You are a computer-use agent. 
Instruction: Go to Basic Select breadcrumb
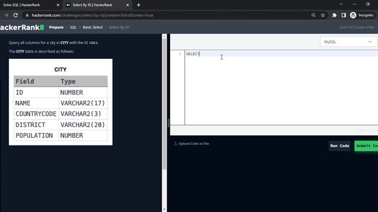(x=93, y=27)
